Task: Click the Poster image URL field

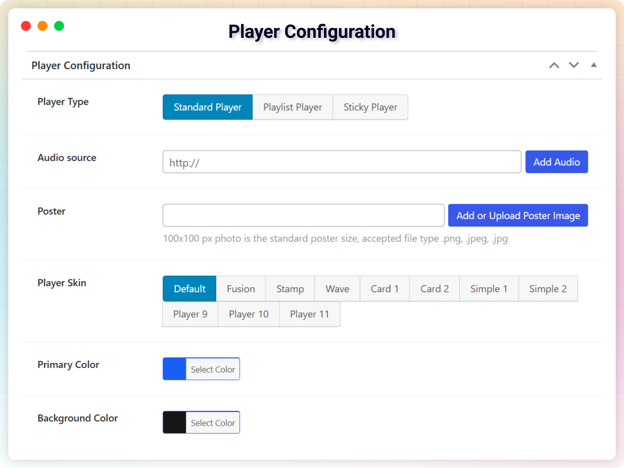Action: [303, 215]
